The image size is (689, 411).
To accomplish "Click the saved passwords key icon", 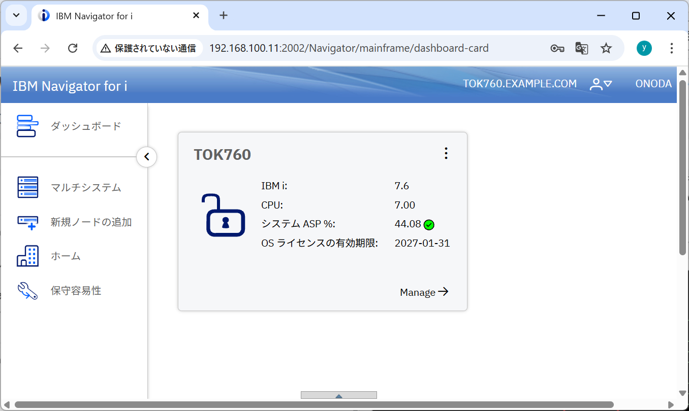I will [557, 48].
